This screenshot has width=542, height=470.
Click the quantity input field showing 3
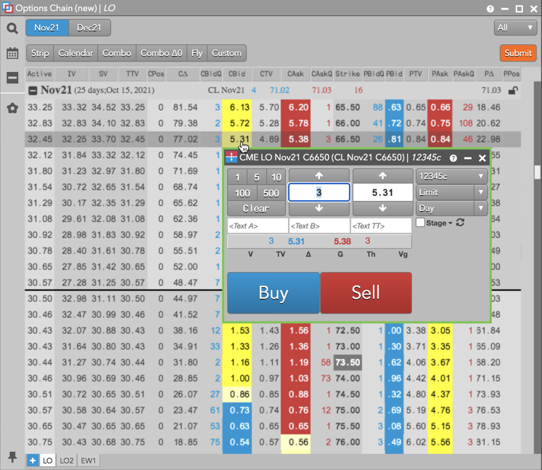(319, 192)
